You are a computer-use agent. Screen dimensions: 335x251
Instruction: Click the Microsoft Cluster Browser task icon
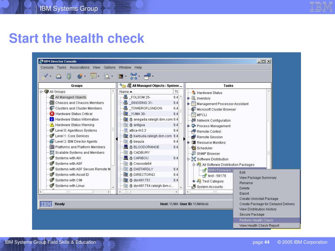194,109
